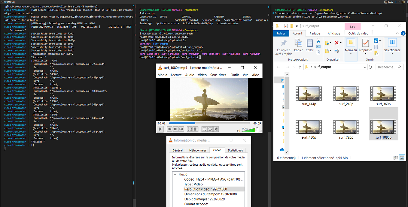Collapse the ribbon using the chevron arrow
Viewport: 408px width, 207px height.
point(397,33)
